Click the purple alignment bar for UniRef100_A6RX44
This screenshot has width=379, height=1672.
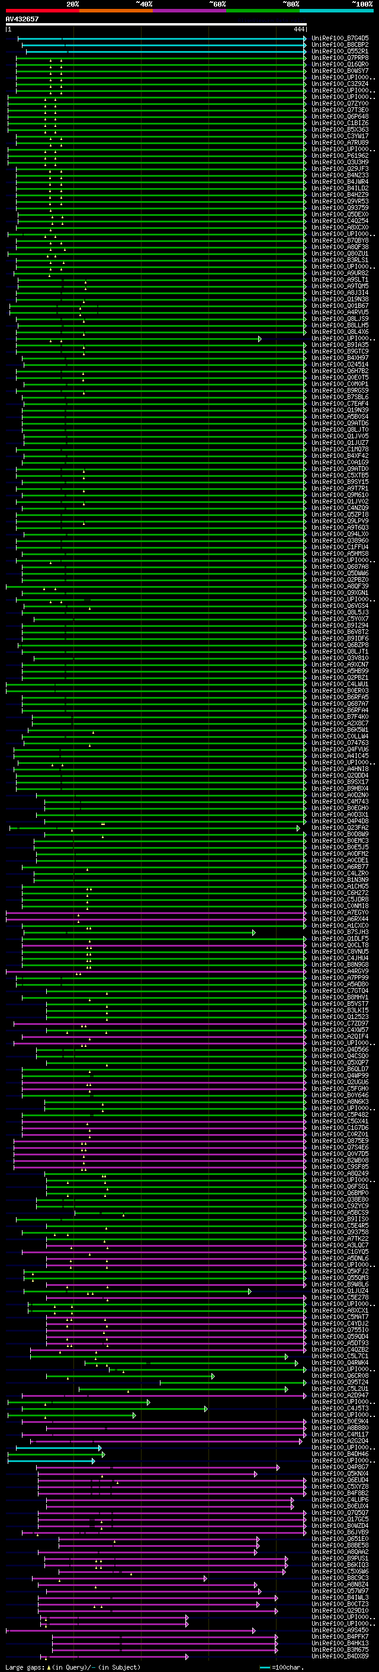[156, 920]
